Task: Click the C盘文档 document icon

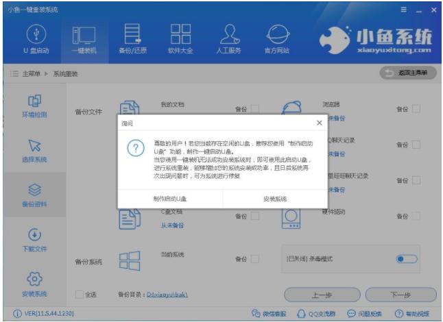Action: [x=130, y=219]
